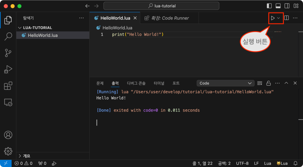Click the editor minimap preview
The image size is (303, 167).
pos(278,32)
